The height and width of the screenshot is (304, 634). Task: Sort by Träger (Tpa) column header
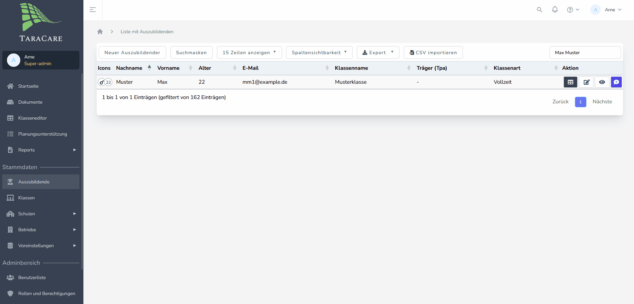tap(452, 68)
